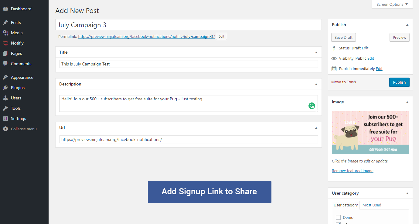Collapse the Description metabox arrow

coord(316,84)
